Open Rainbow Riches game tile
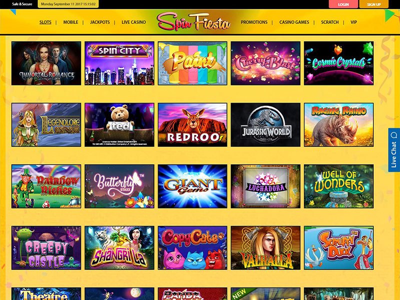Screen dimensions: 400x300 [x=46, y=186]
